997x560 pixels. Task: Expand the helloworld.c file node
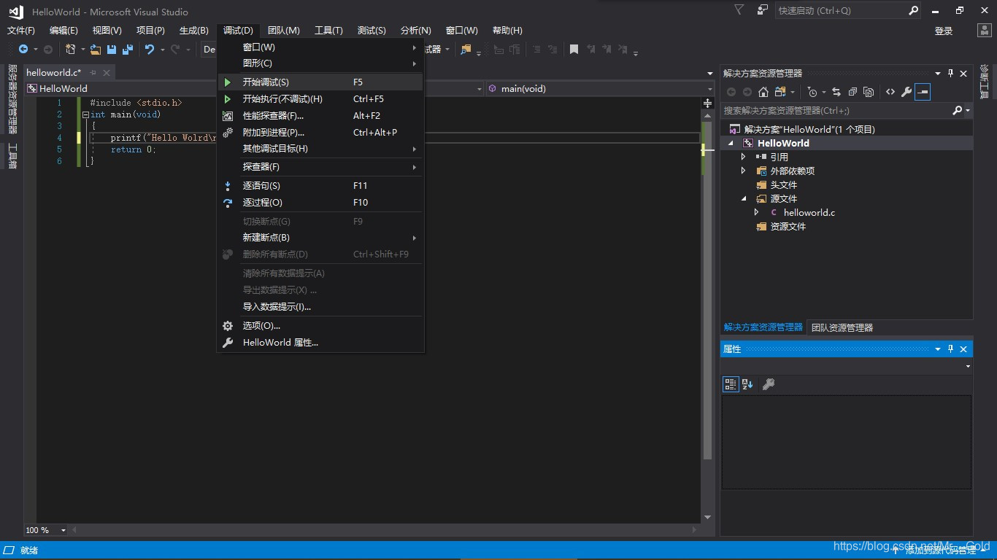click(x=757, y=212)
